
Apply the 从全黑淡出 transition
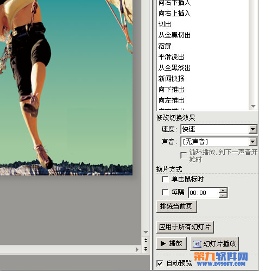pyautogui.click(x=174, y=68)
